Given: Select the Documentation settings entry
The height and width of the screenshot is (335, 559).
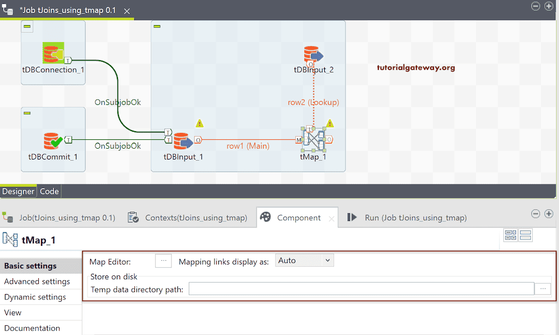Looking at the screenshot, I should (x=32, y=328).
